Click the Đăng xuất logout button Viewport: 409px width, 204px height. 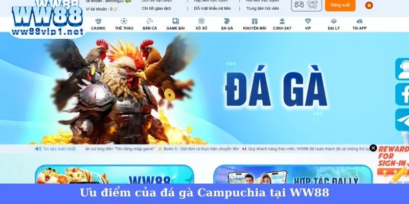(340, 5)
